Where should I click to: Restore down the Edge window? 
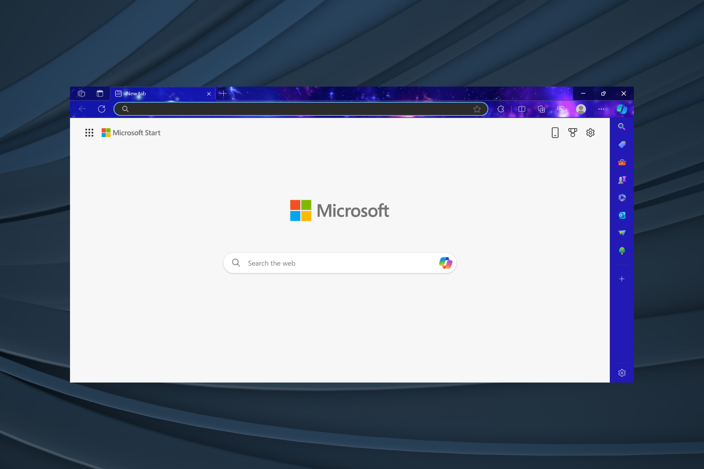click(x=603, y=93)
